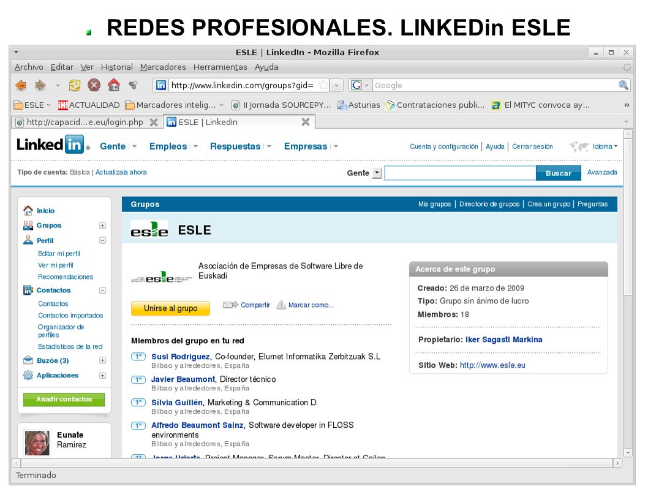This screenshot has width=648, height=486.
Task: Click the Buscar search button
Action: pos(559,173)
